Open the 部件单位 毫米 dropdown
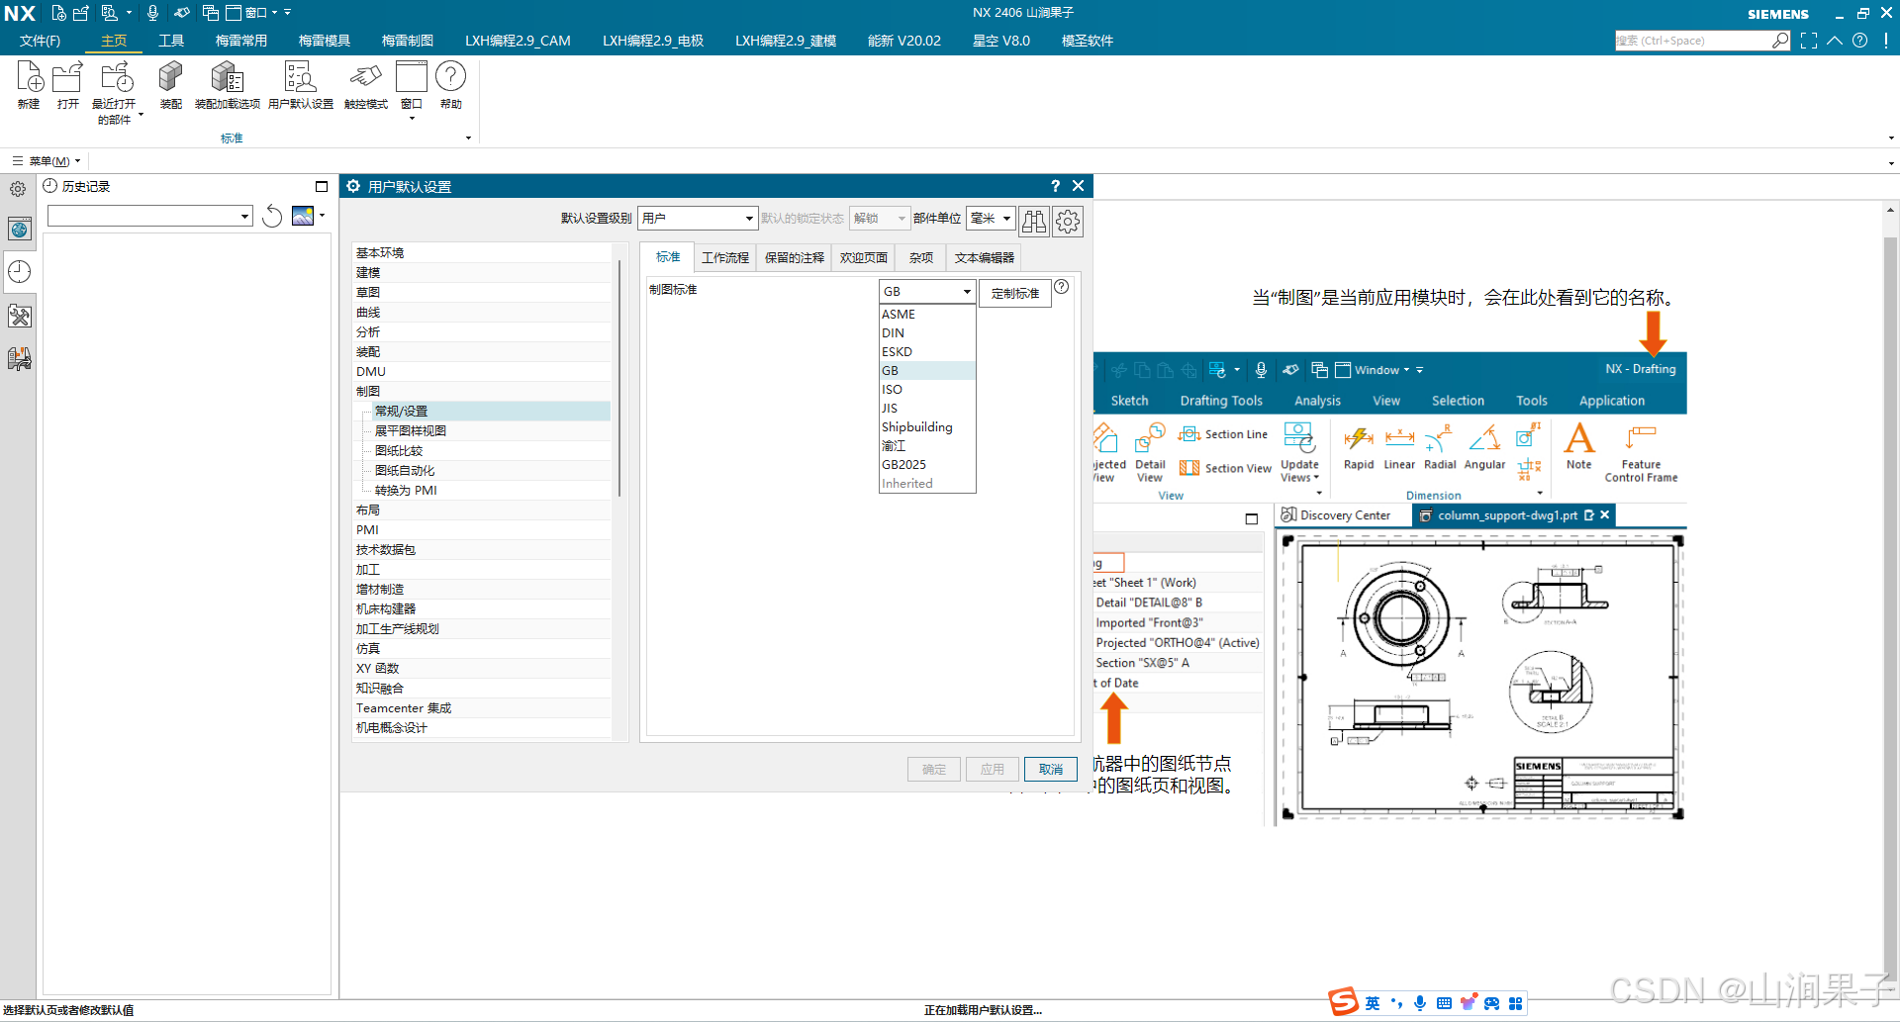Image resolution: width=1900 pixels, height=1022 pixels. click(991, 218)
